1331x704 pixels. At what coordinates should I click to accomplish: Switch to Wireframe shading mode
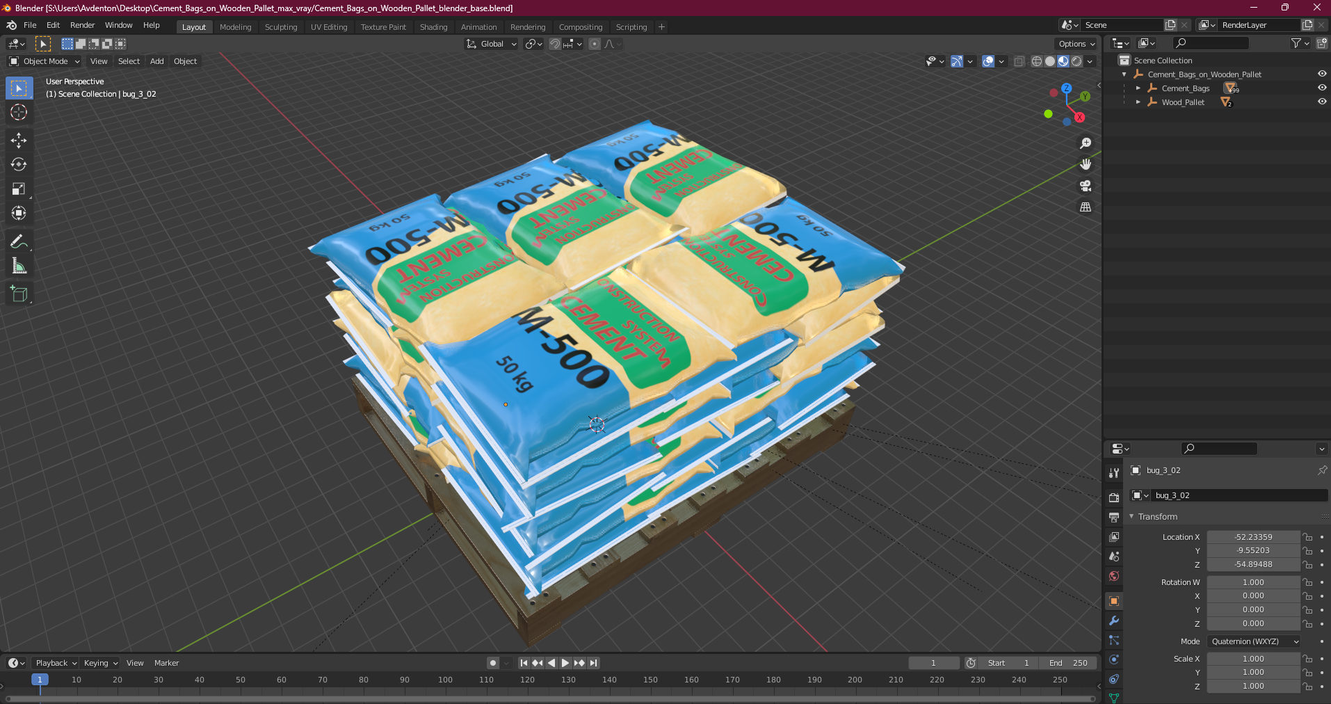(x=1037, y=61)
